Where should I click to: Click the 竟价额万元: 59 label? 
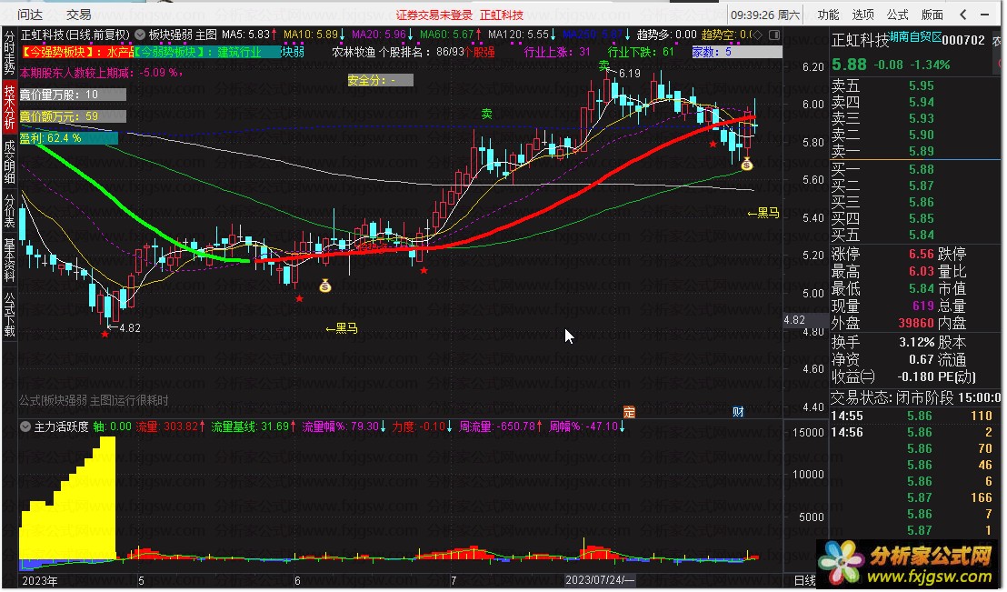(73, 116)
